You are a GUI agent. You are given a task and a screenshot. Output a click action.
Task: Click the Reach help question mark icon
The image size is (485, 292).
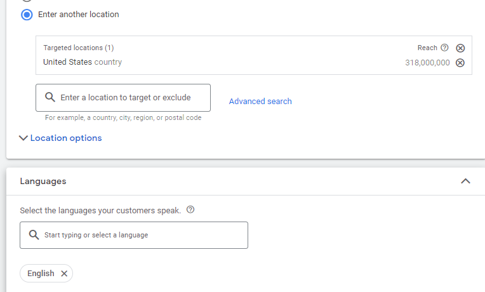click(x=444, y=48)
